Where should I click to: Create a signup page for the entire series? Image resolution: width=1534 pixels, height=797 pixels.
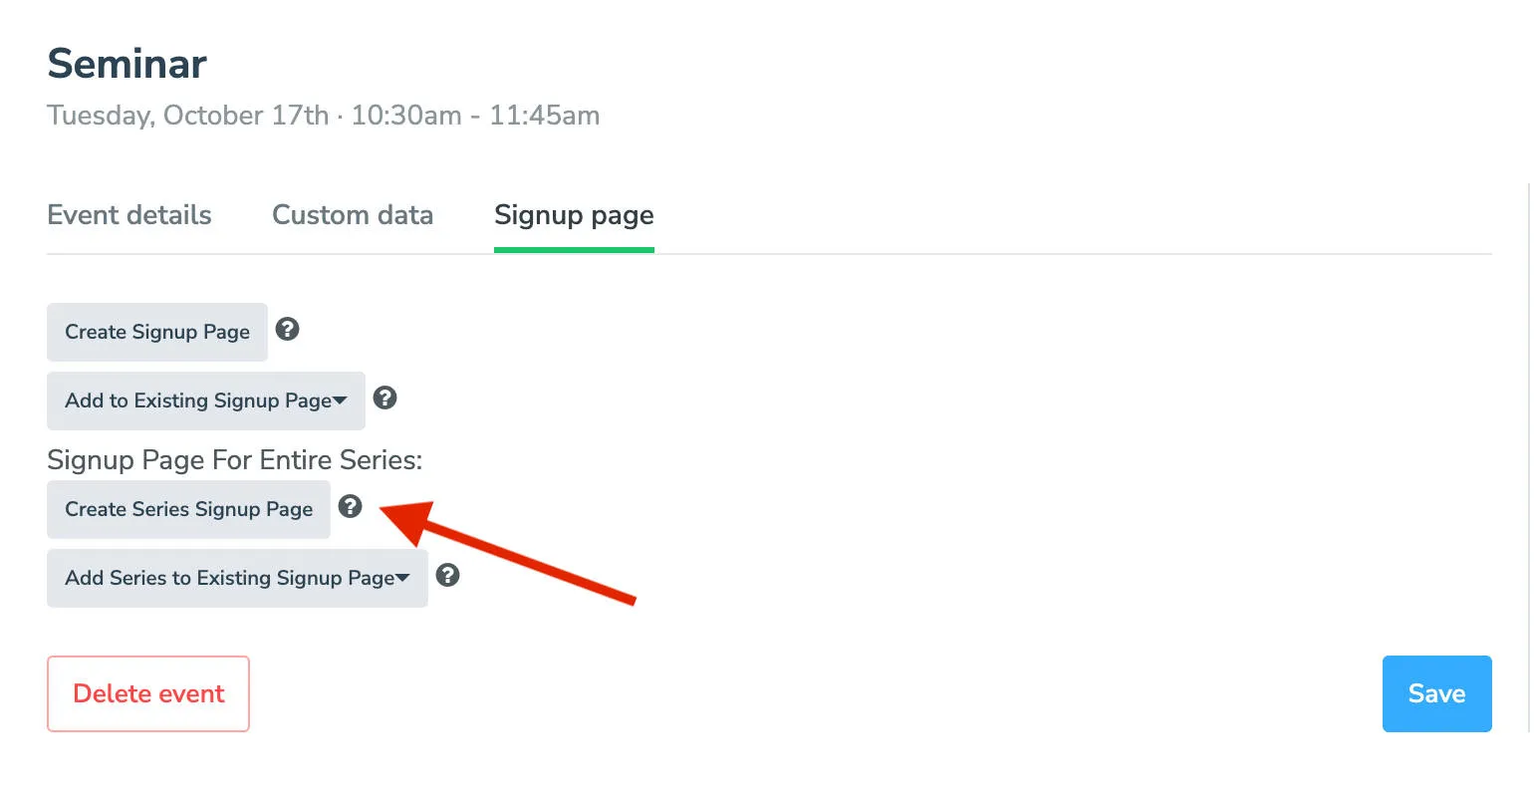(x=188, y=509)
